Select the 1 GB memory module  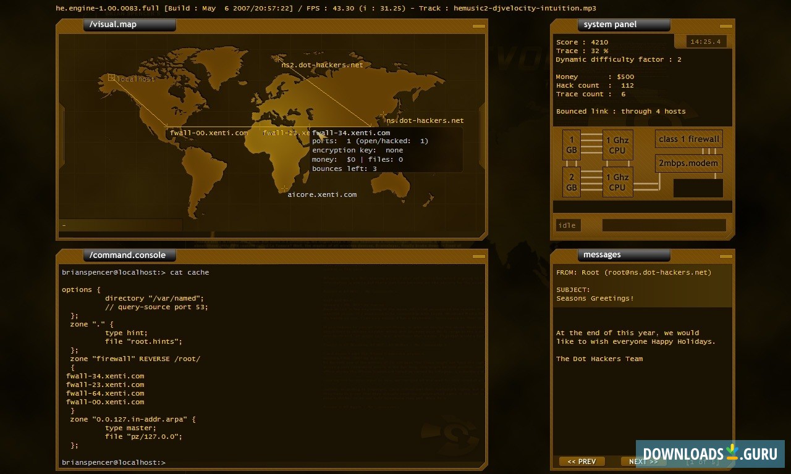pos(572,145)
